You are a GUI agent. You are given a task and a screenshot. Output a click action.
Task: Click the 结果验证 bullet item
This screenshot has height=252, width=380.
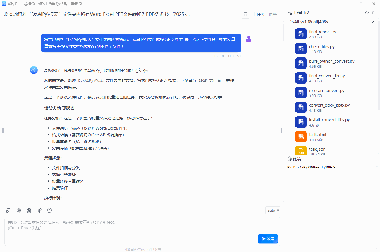pos(60,188)
